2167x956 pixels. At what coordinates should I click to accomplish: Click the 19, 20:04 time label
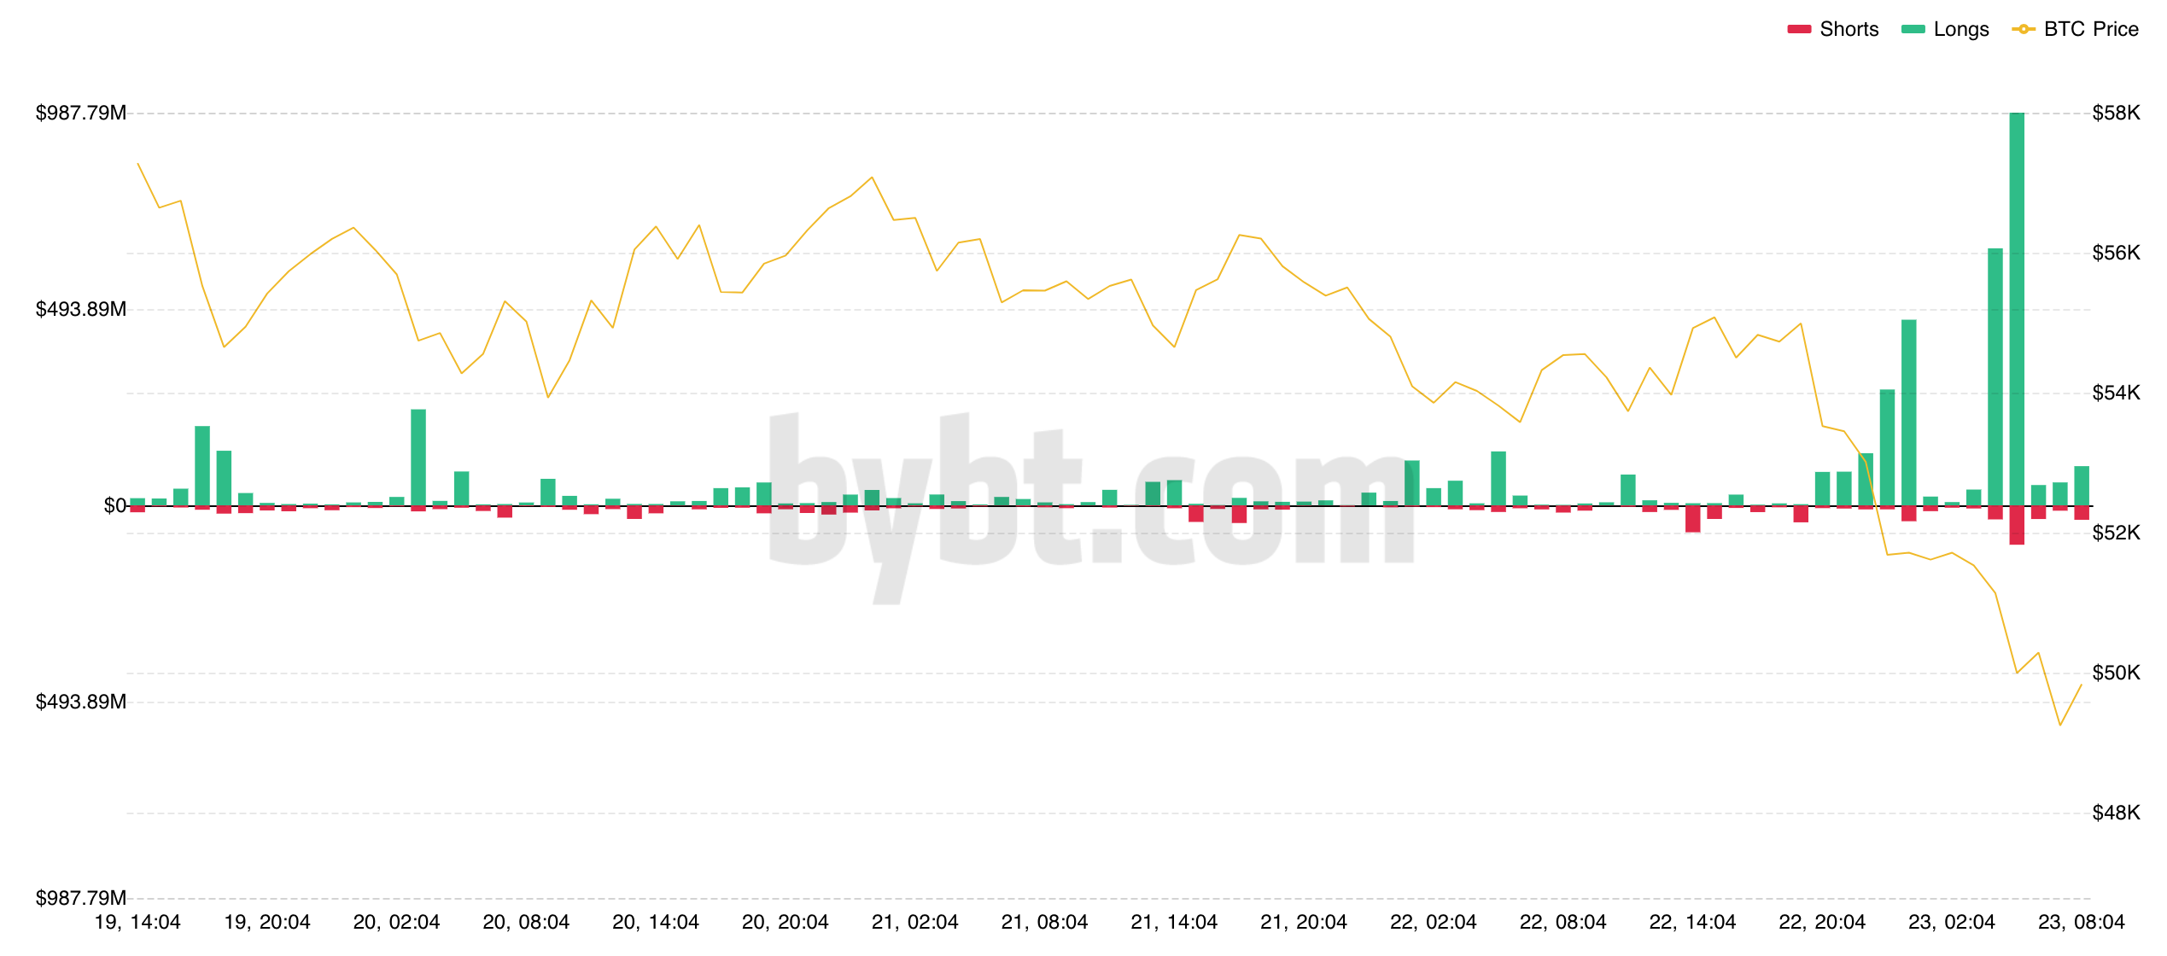[267, 923]
